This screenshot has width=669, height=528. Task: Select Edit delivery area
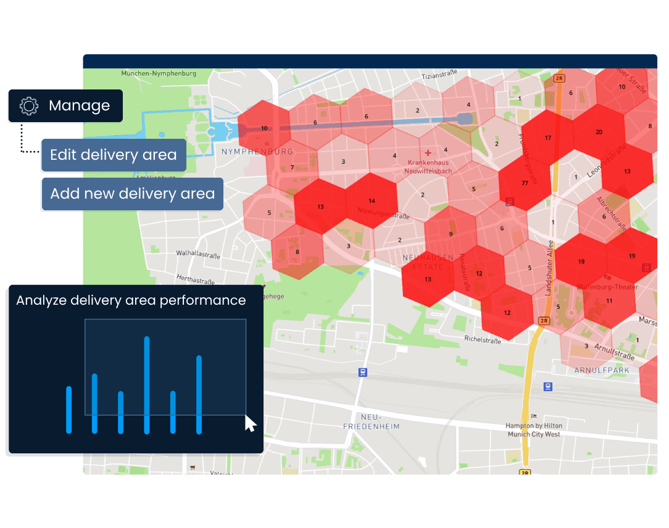pos(113,155)
